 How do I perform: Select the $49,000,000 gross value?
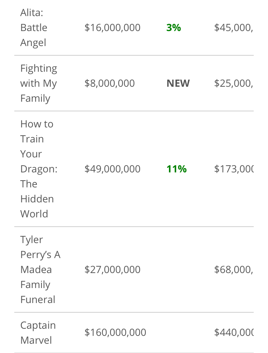tap(113, 169)
